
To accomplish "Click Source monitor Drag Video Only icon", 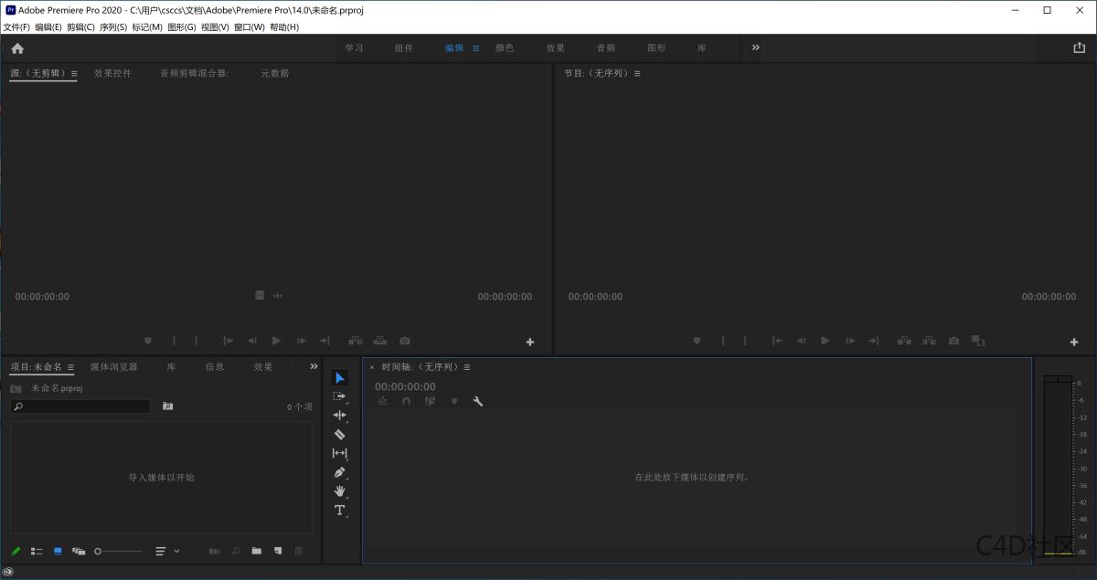I will [260, 295].
